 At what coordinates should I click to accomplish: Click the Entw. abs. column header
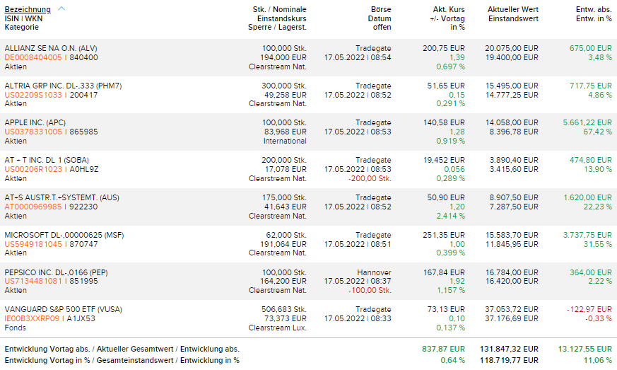pyautogui.click(x=594, y=9)
